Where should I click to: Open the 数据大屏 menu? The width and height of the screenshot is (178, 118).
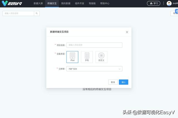(x=38, y=3)
